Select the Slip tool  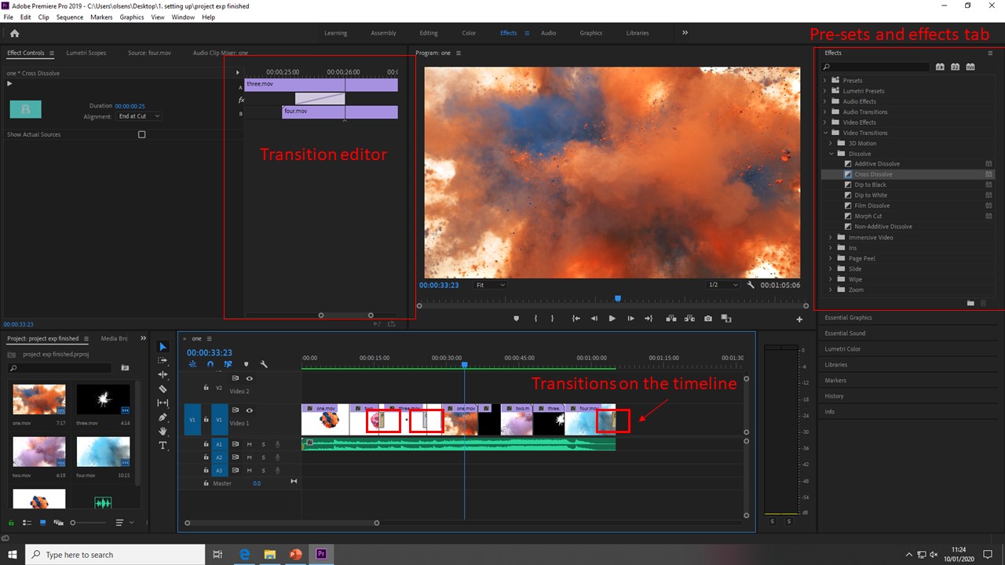pyautogui.click(x=163, y=403)
